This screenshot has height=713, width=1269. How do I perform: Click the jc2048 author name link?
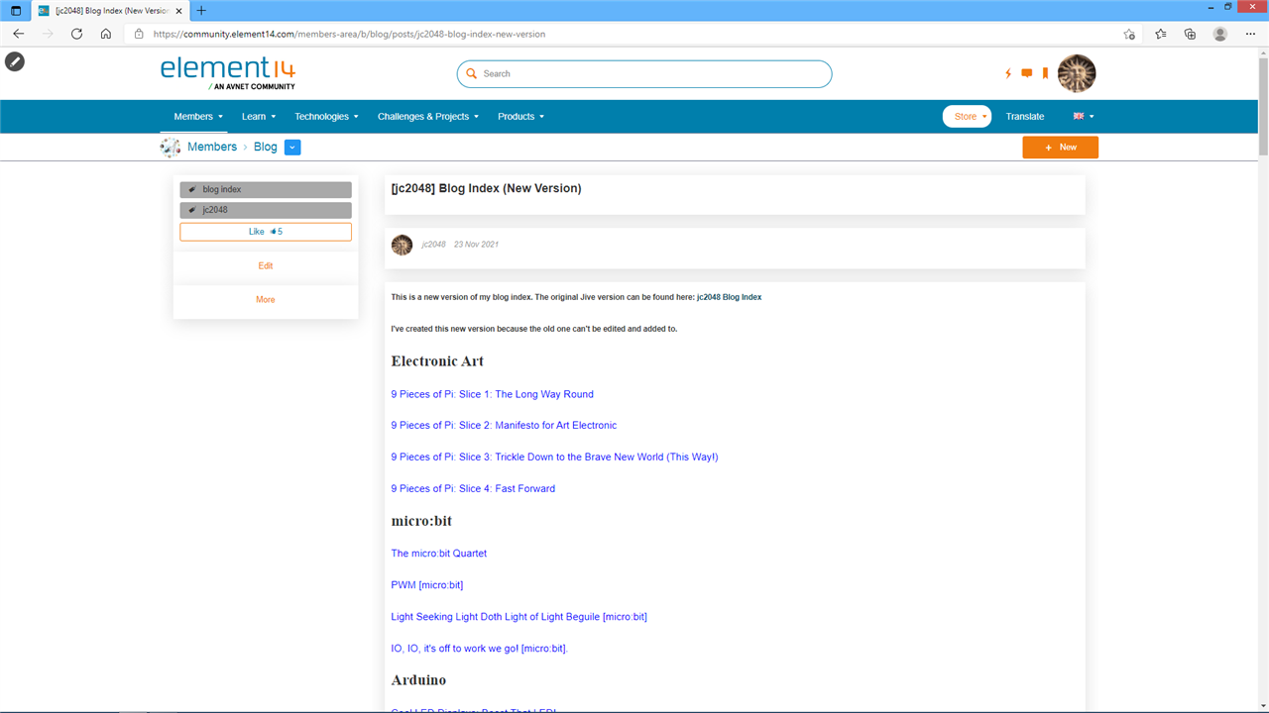click(x=433, y=245)
